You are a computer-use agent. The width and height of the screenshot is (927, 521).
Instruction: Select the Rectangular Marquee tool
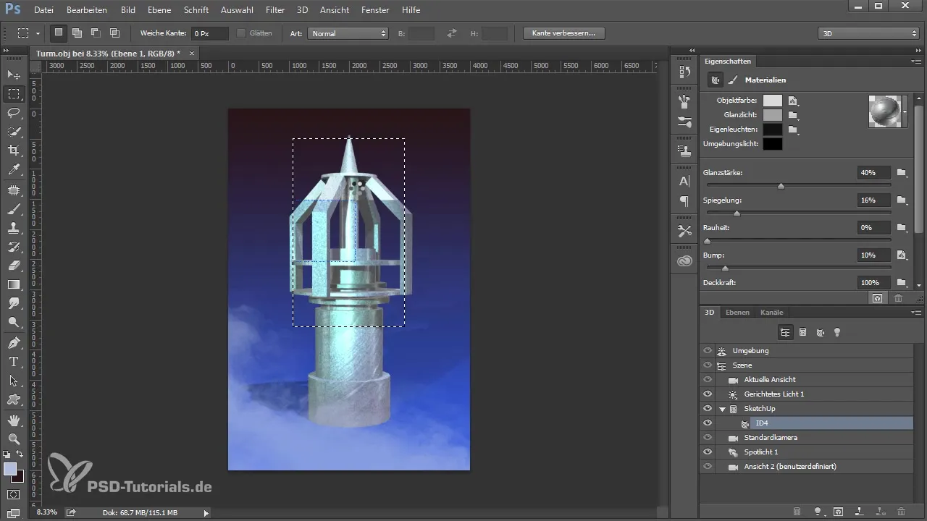point(14,94)
